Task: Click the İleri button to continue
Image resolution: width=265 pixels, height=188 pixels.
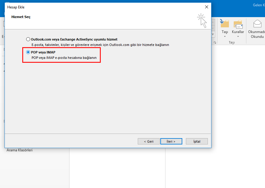Action: tap(171, 141)
